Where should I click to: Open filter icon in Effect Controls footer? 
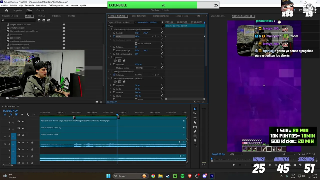pyautogui.click(x=194, y=102)
